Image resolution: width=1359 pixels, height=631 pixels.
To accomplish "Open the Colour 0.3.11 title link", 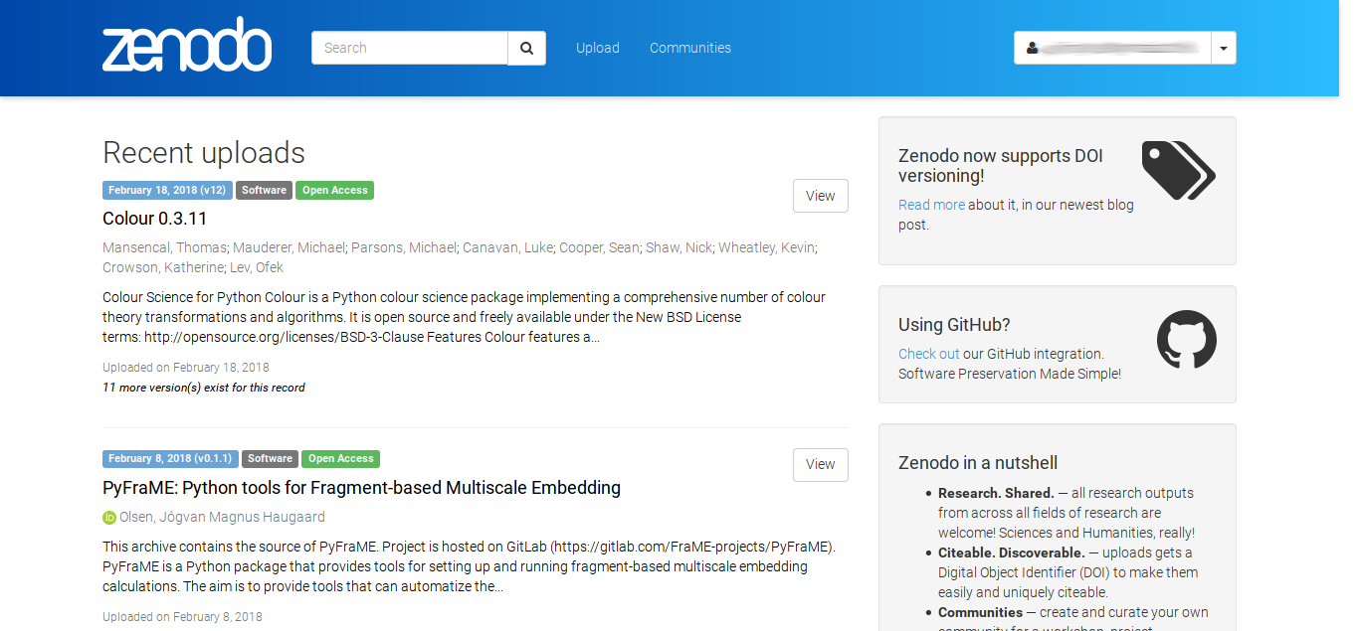I will click(154, 219).
